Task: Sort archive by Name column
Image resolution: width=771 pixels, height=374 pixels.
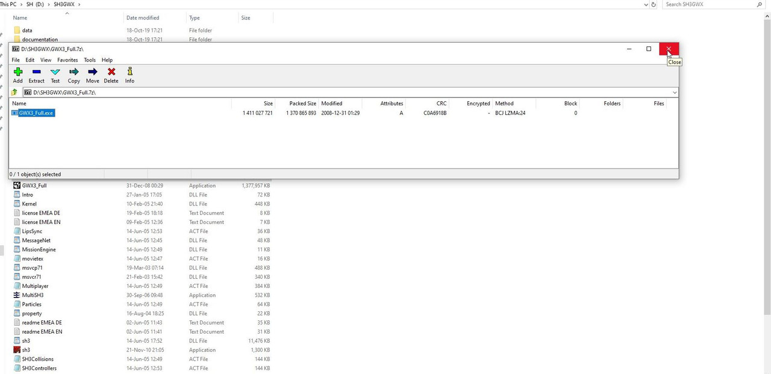Action: coord(120,104)
